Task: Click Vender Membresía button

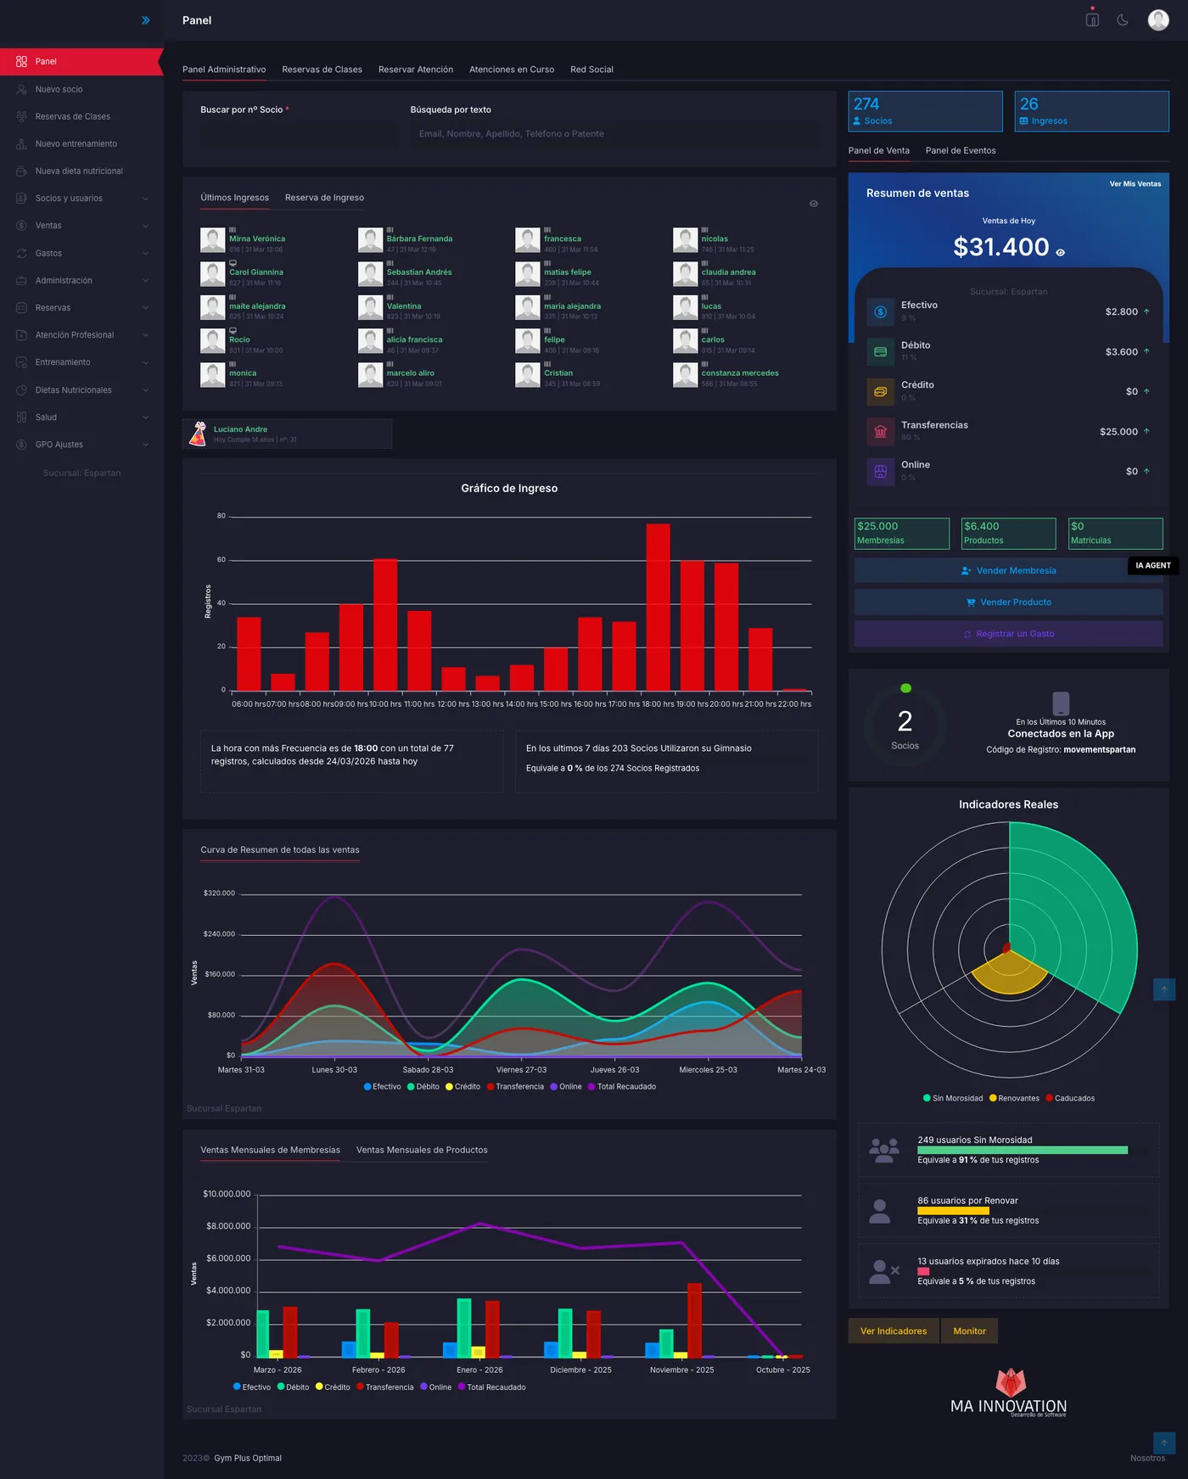Action: 1008,571
